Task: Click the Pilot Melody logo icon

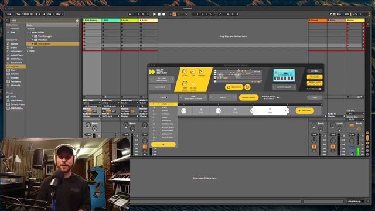Action: click(x=152, y=72)
